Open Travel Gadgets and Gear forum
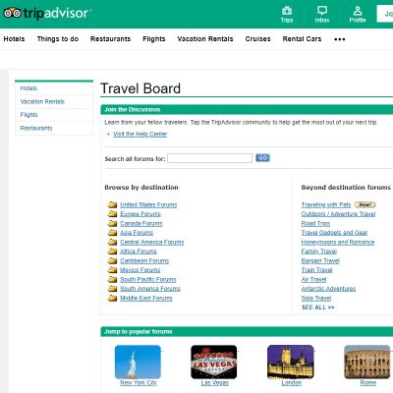Viewport: 393px width, 393px height. [334, 233]
